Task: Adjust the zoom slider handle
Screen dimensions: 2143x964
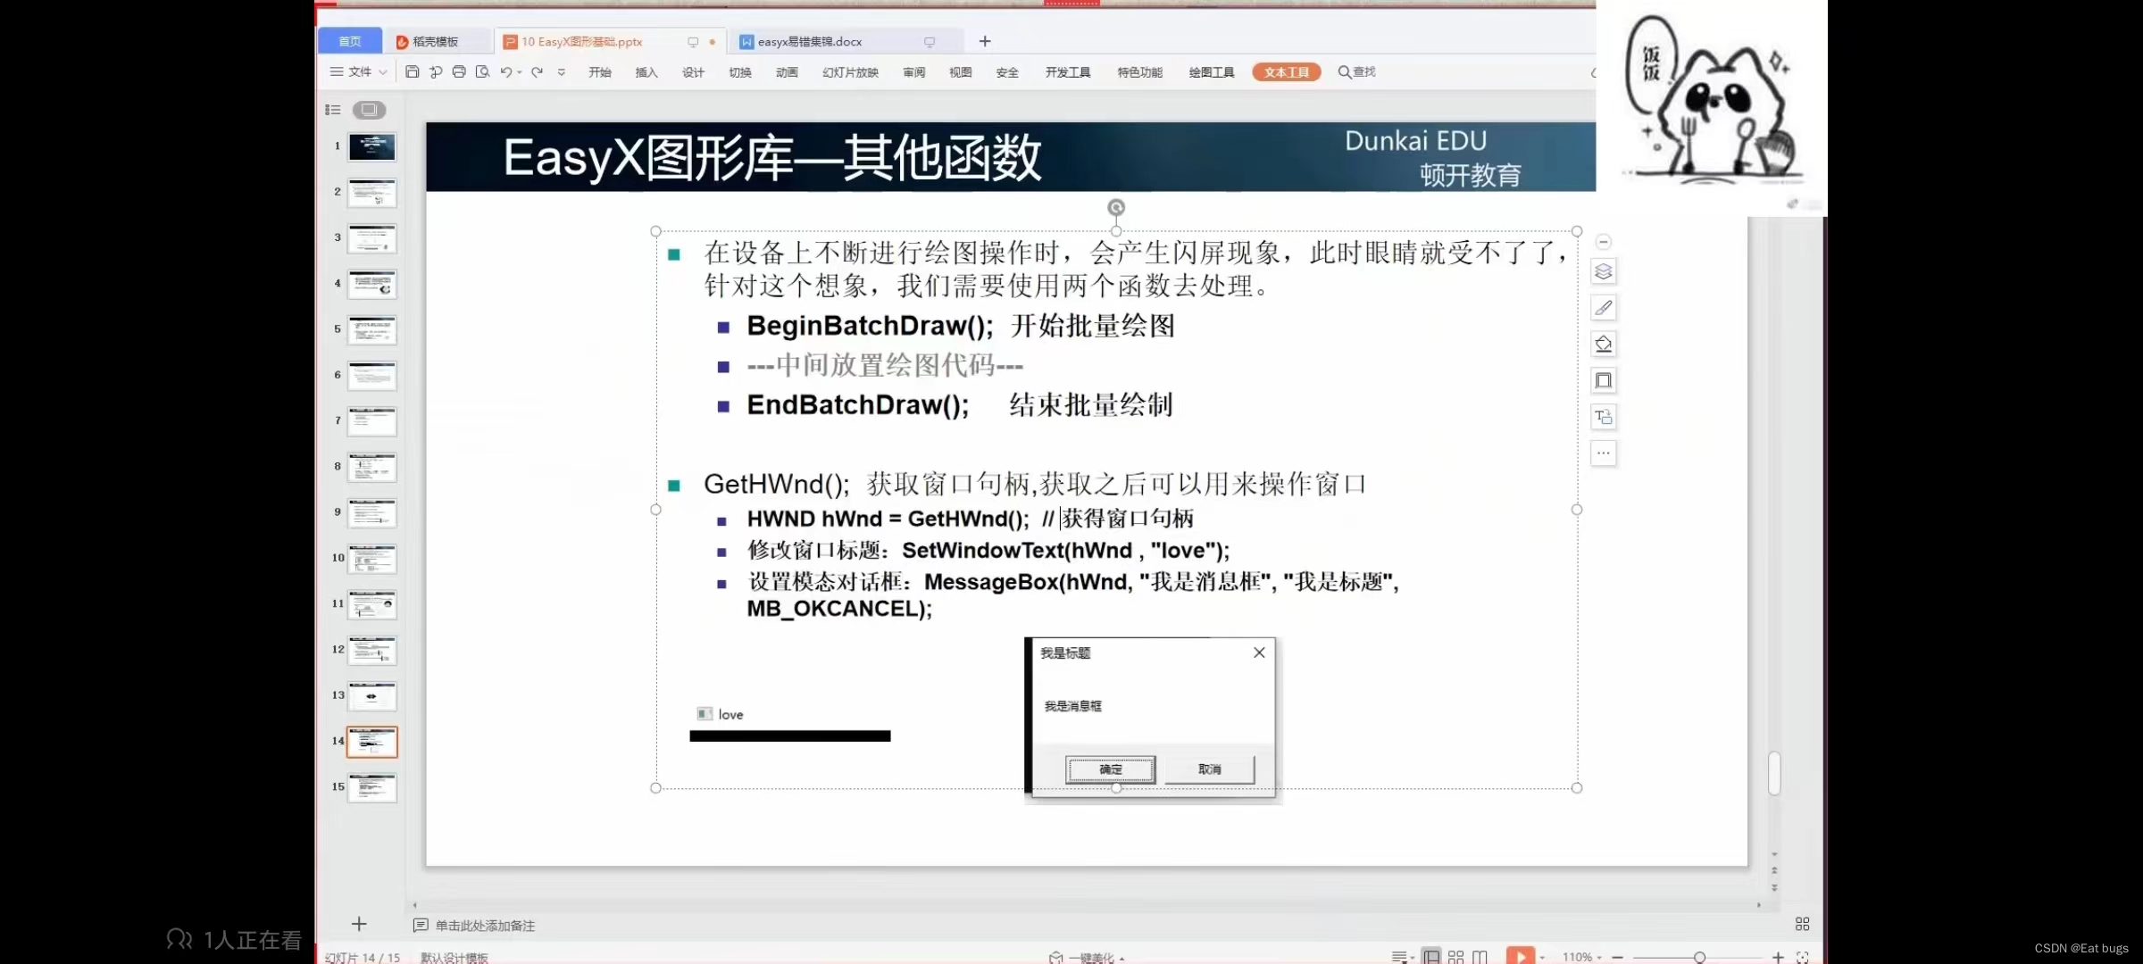Action: click(1700, 957)
